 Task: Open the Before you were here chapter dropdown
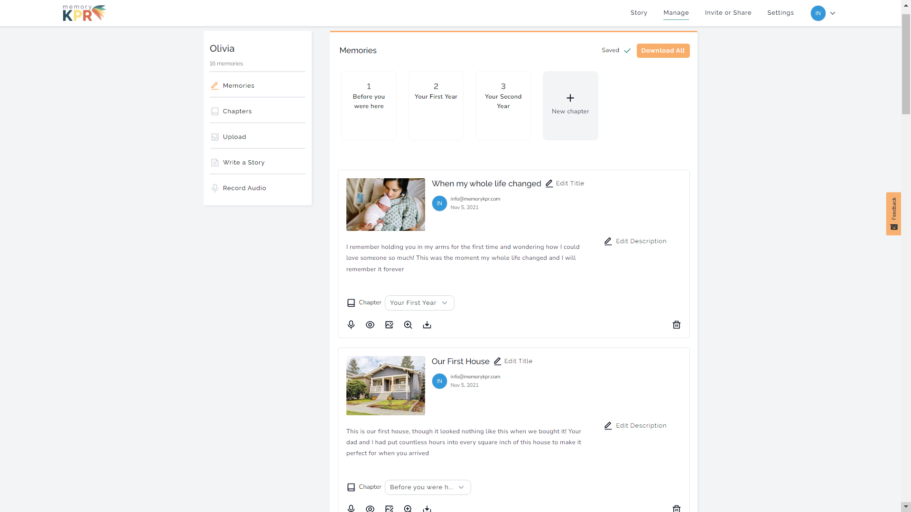click(428, 487)
